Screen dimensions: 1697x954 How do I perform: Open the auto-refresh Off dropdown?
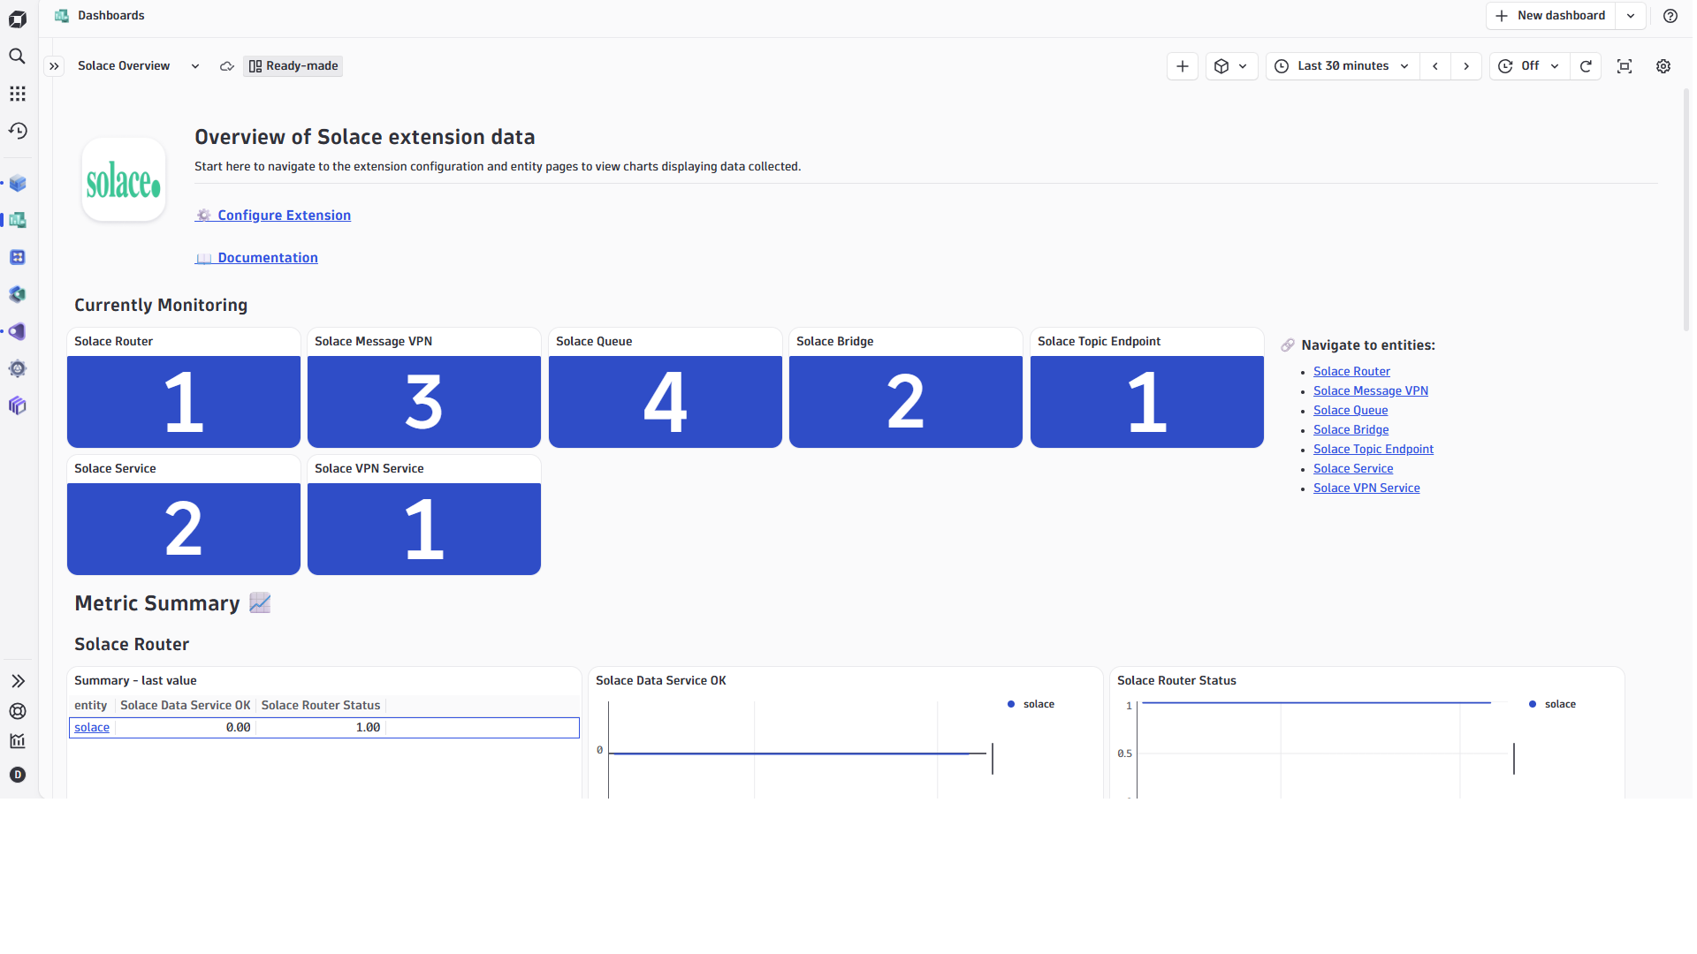click(x=1529, y=66)
